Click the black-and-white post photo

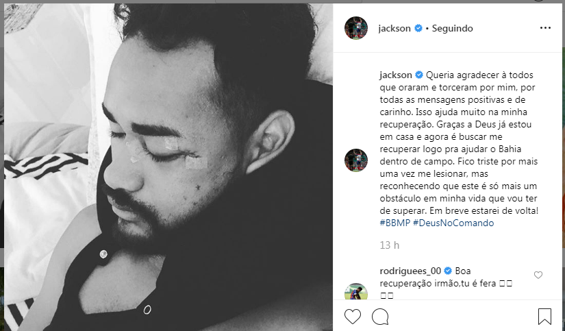click(x=168, y=167)
